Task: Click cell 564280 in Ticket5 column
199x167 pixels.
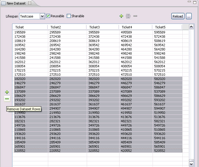Action: click(167, 49)
